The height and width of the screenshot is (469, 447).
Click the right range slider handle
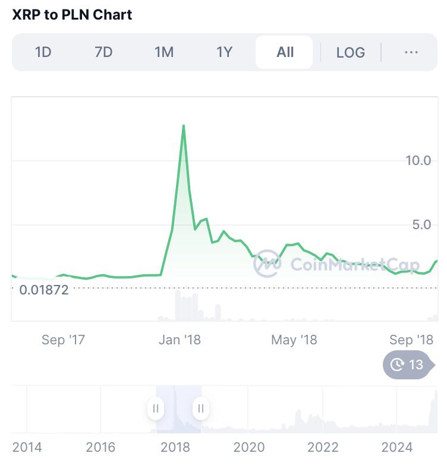pyautogui.click(x=201, y=408)
